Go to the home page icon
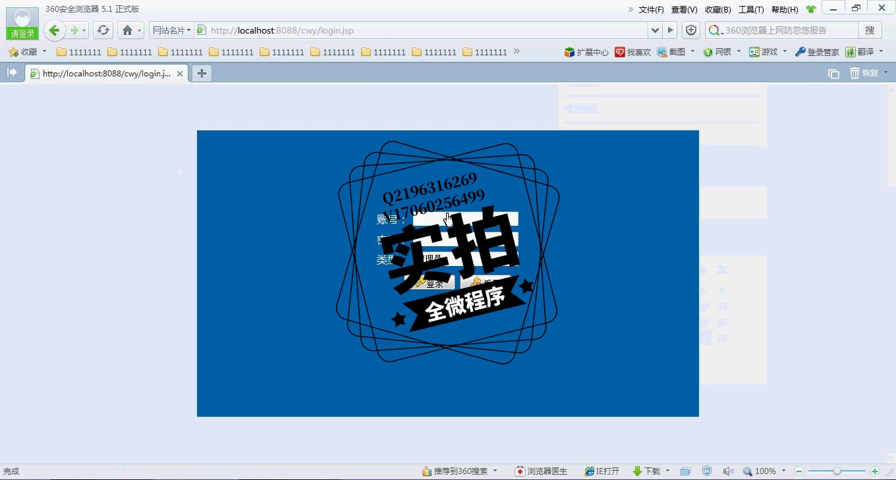The height and width of the screenshot is (480, 896). tap(127, 30)
